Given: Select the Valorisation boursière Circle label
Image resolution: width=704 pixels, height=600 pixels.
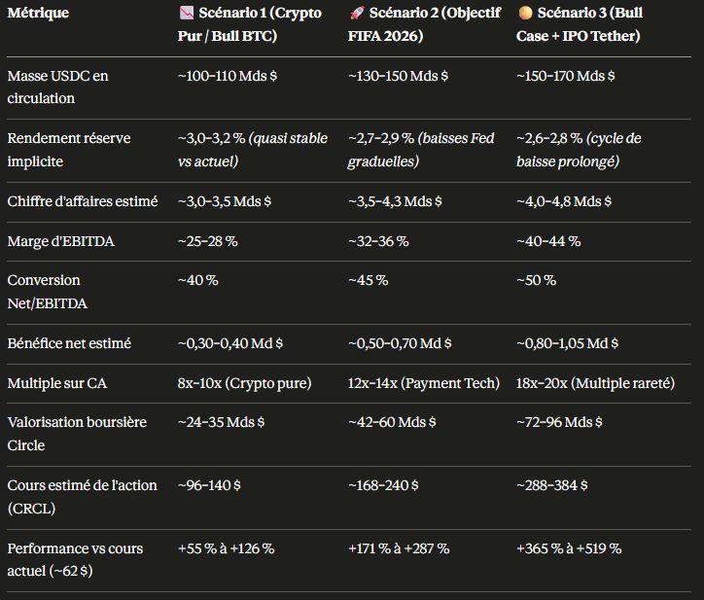Looking at the screenshot, I should [77, 434].
